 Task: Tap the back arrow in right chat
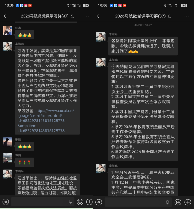[98, 16]
